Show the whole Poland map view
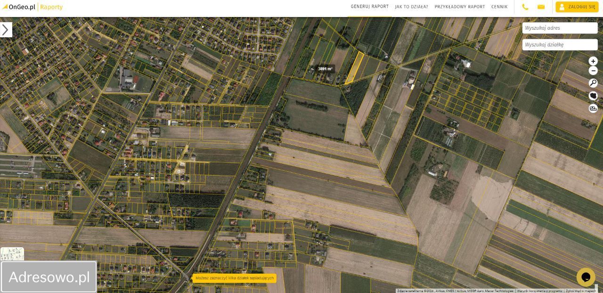 pos(593,96)
